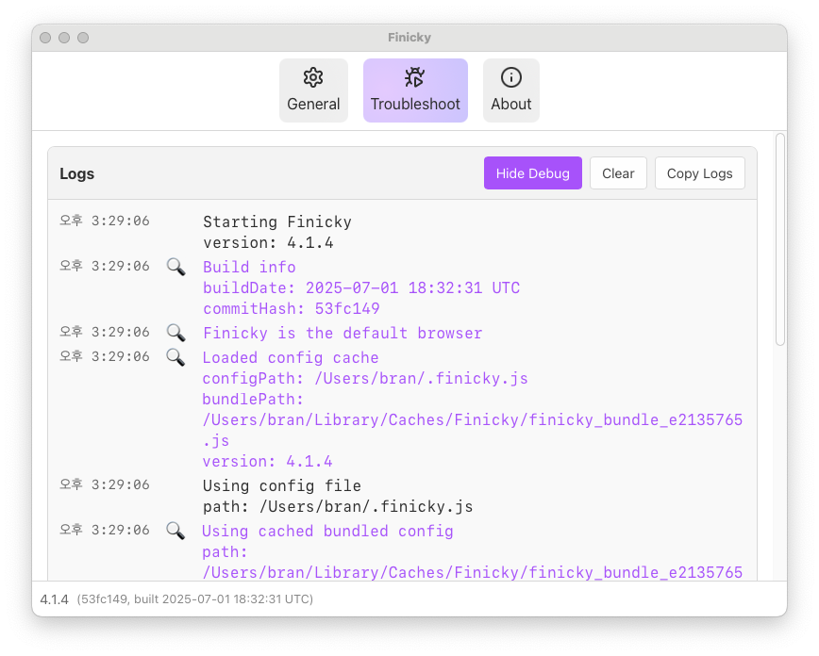Copy logs using Copy Logs button
Viewport: 819px width, 656px height.
(699, 173)
